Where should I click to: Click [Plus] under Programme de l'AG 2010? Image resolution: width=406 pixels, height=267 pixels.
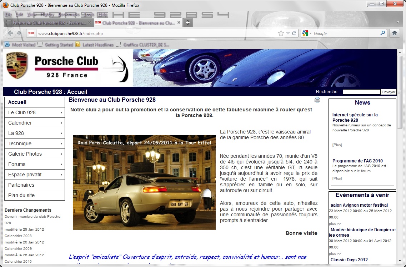coord(337,178)
